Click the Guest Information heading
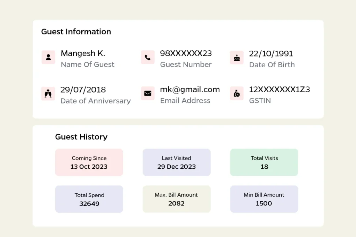Image resolution: width=356 pixels, height=237 pixels. tap(76, 32)
